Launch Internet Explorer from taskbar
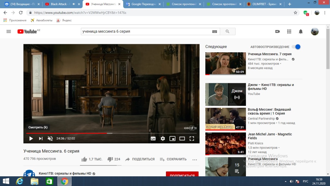 (x=20, y=181)
